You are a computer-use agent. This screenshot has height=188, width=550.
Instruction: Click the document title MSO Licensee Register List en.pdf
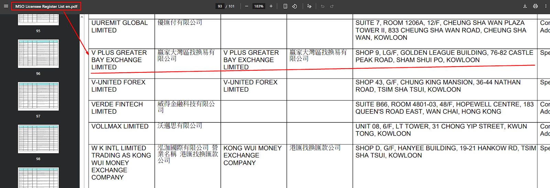click(x=46, y=6)
